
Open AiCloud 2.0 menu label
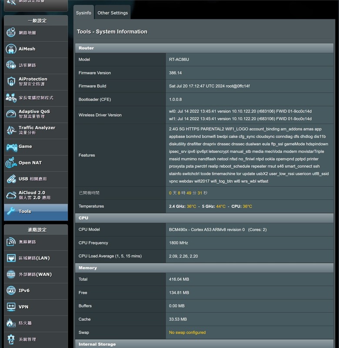point(32,193)
